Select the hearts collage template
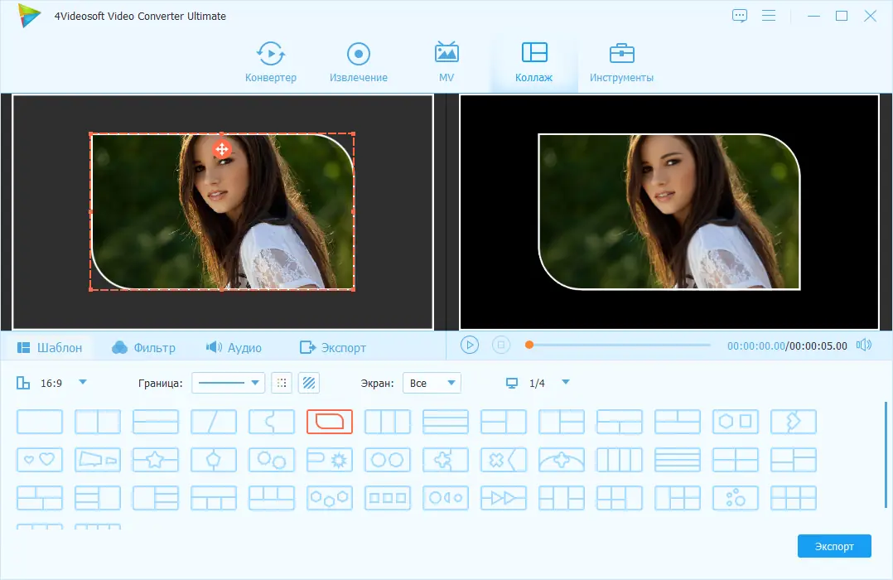Image resolution: width=893 pixels, height=580 pixels. (40, 458)
